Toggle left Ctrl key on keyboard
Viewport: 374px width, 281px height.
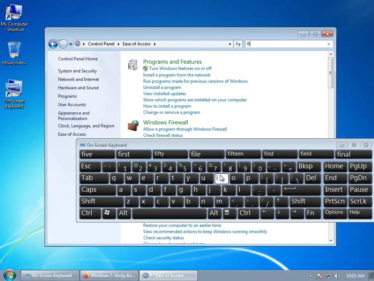click(x=90, y=214)
